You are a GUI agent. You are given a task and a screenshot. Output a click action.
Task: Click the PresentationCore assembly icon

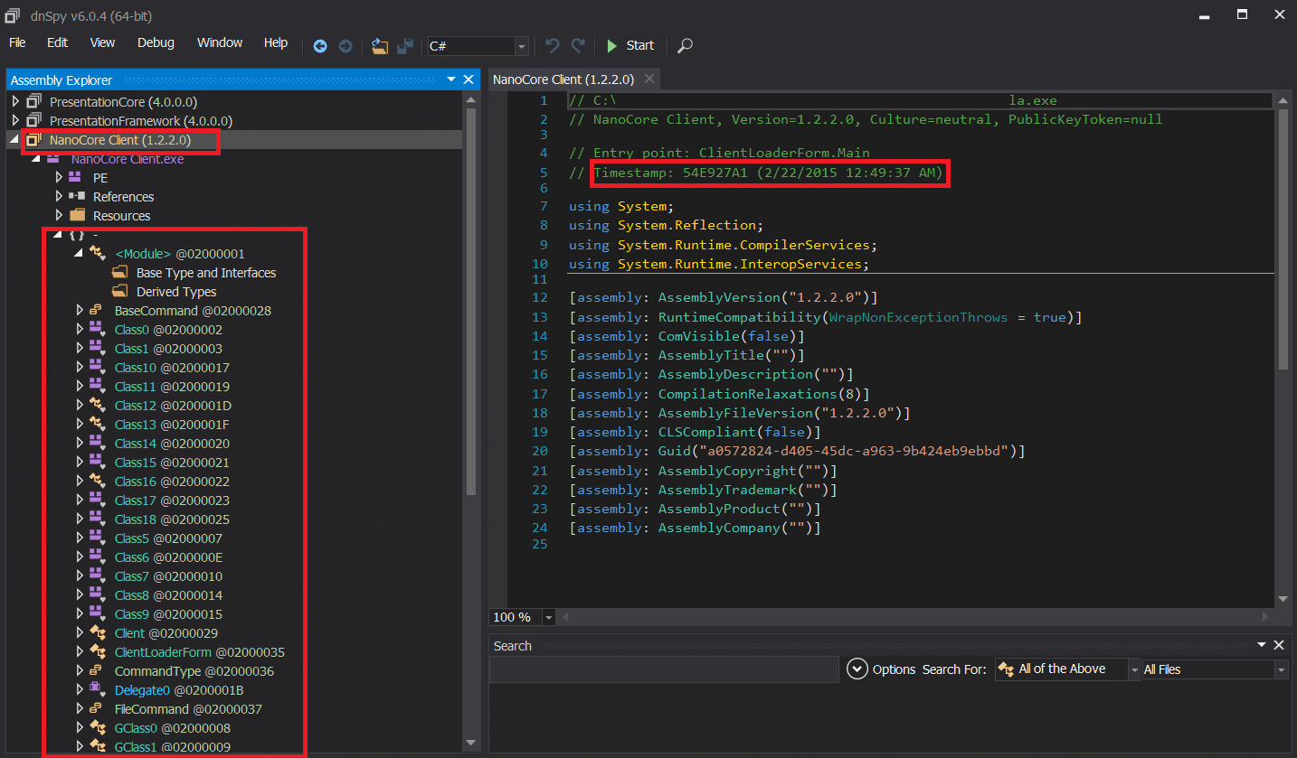click(x=33, y=101)
